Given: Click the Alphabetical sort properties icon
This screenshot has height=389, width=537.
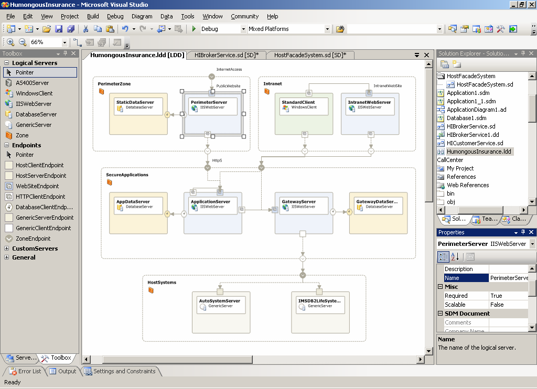Looking at the screenshot, I should (x=455, y=257).
